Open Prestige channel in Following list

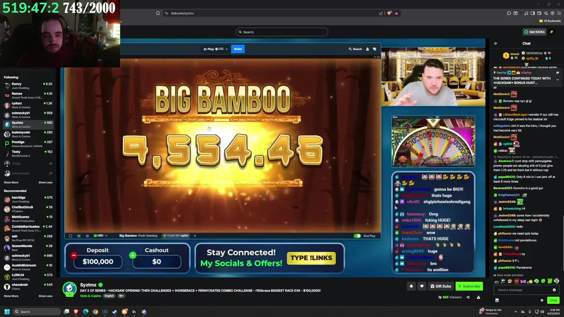[x=28, y=144]
